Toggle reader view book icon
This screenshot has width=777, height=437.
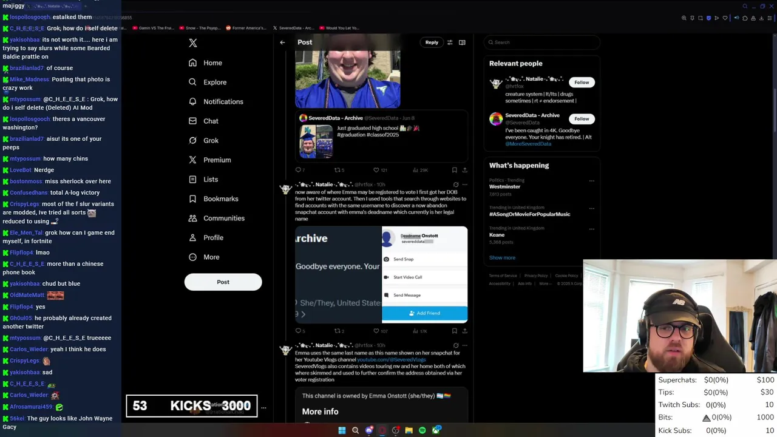[462, 42]
